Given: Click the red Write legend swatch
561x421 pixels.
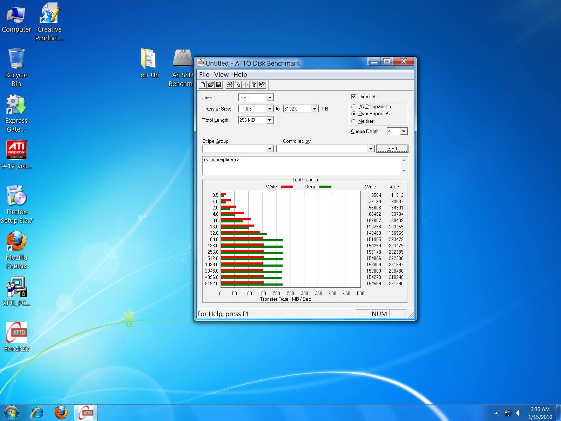Looking at the screenshot, I should coord(287,187).
